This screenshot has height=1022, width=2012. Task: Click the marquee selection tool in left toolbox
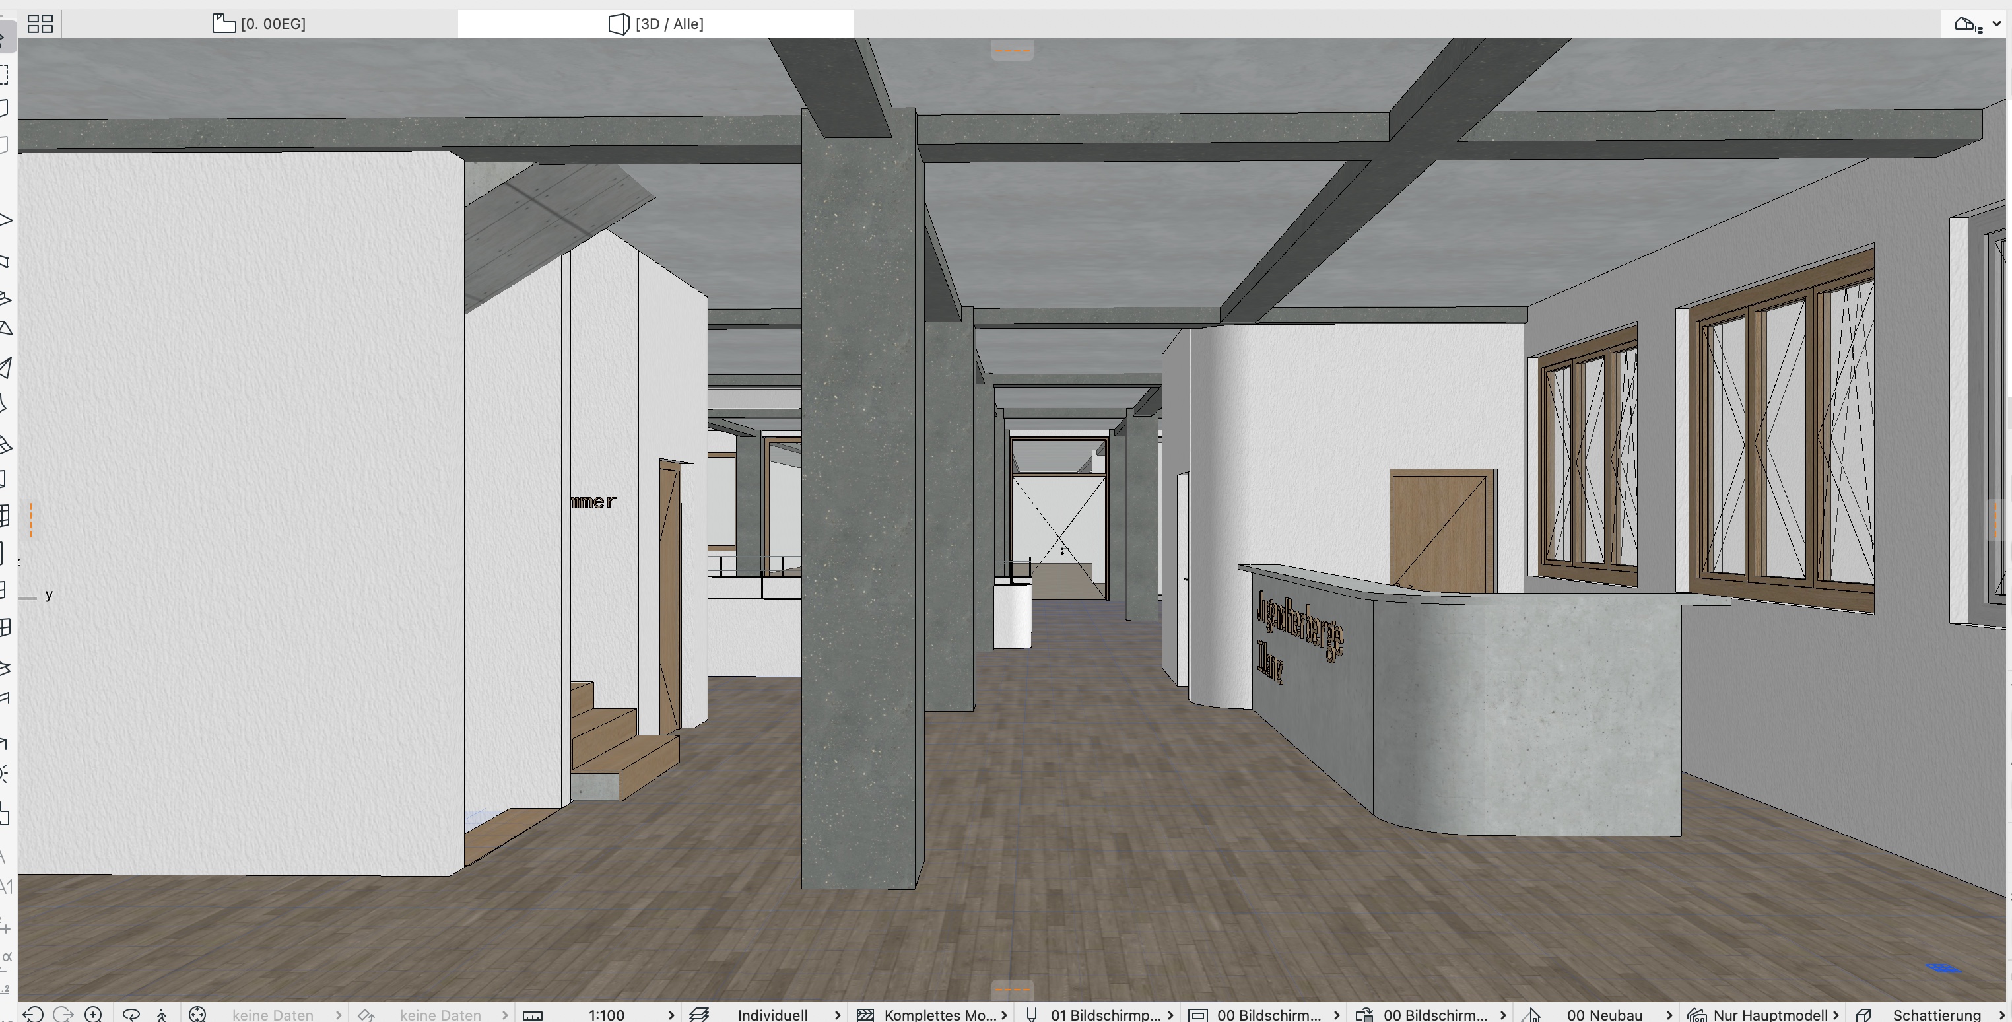5,75
